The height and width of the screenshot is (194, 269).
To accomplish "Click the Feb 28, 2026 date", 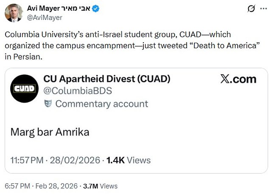I will pos(58,186).
